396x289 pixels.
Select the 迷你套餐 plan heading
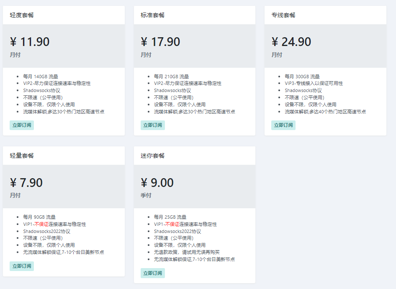tap(153, 156)
